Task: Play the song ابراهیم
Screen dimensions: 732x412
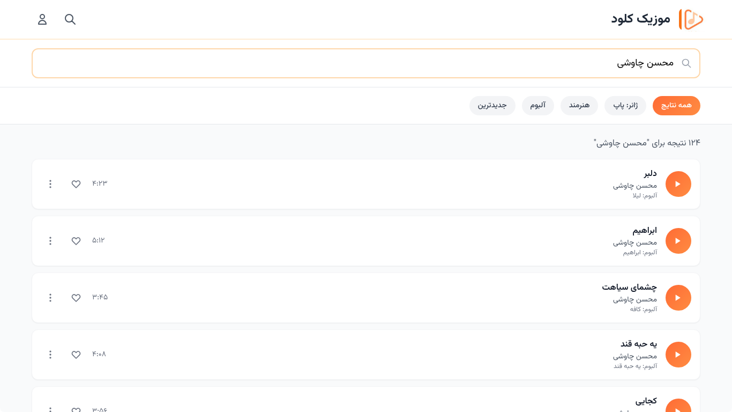Action: (x=678, y=241)
